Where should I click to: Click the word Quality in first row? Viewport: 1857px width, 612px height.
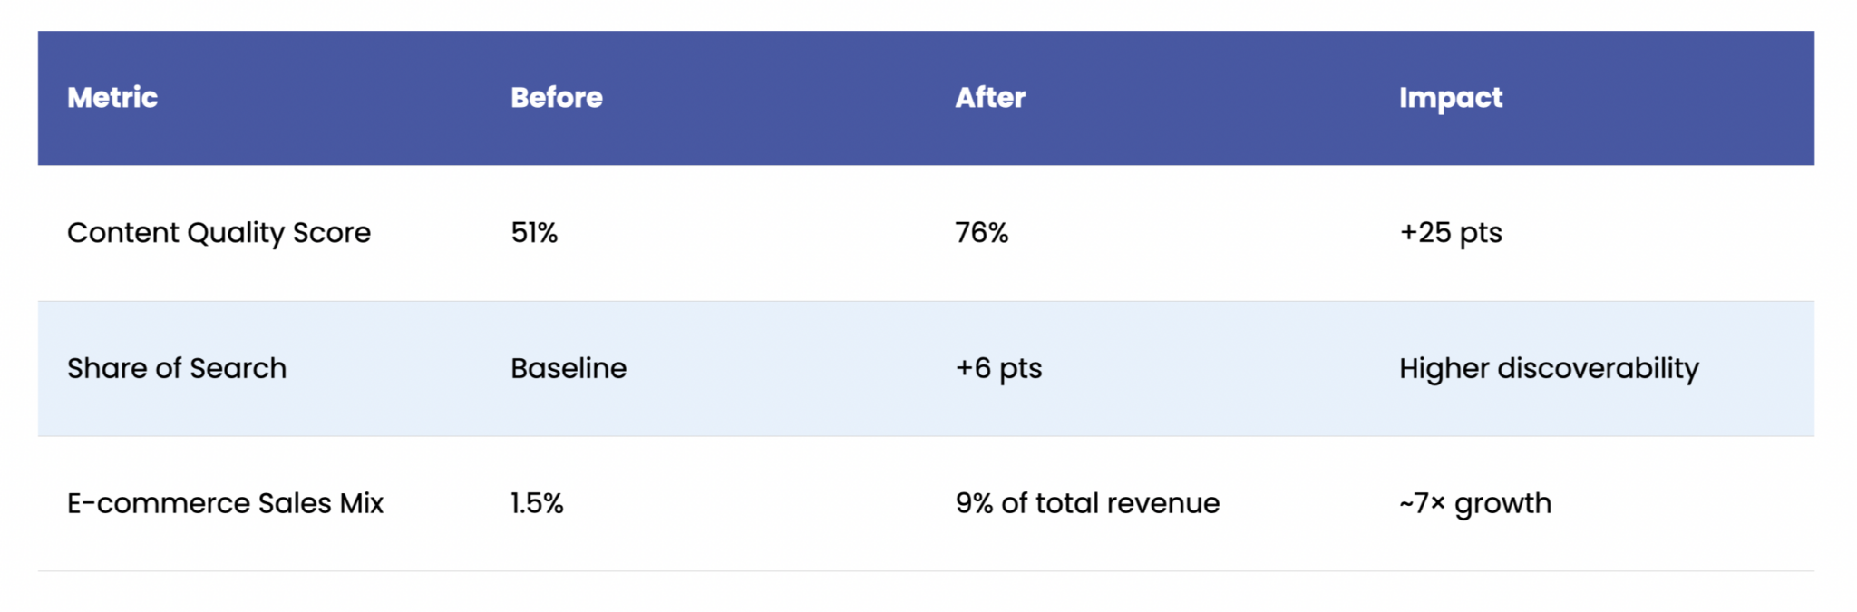(236, 233)
